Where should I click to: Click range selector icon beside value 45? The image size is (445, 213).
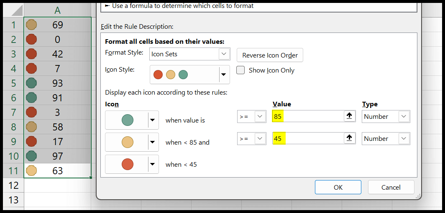click(350, 138)
